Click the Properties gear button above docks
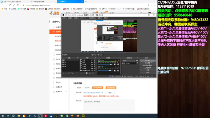The width and height of the screenshot is (210, 118). point(93,55)
